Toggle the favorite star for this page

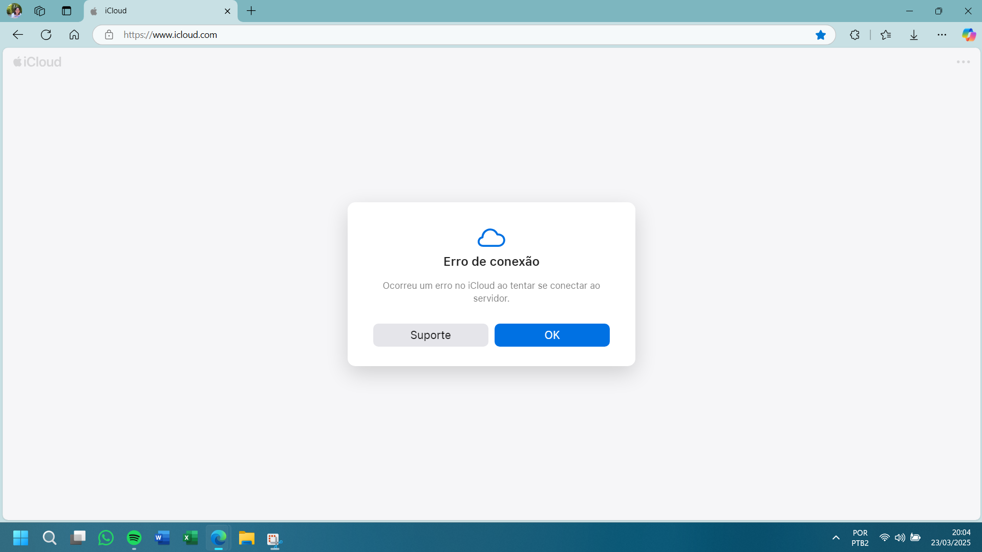[821, 35]
